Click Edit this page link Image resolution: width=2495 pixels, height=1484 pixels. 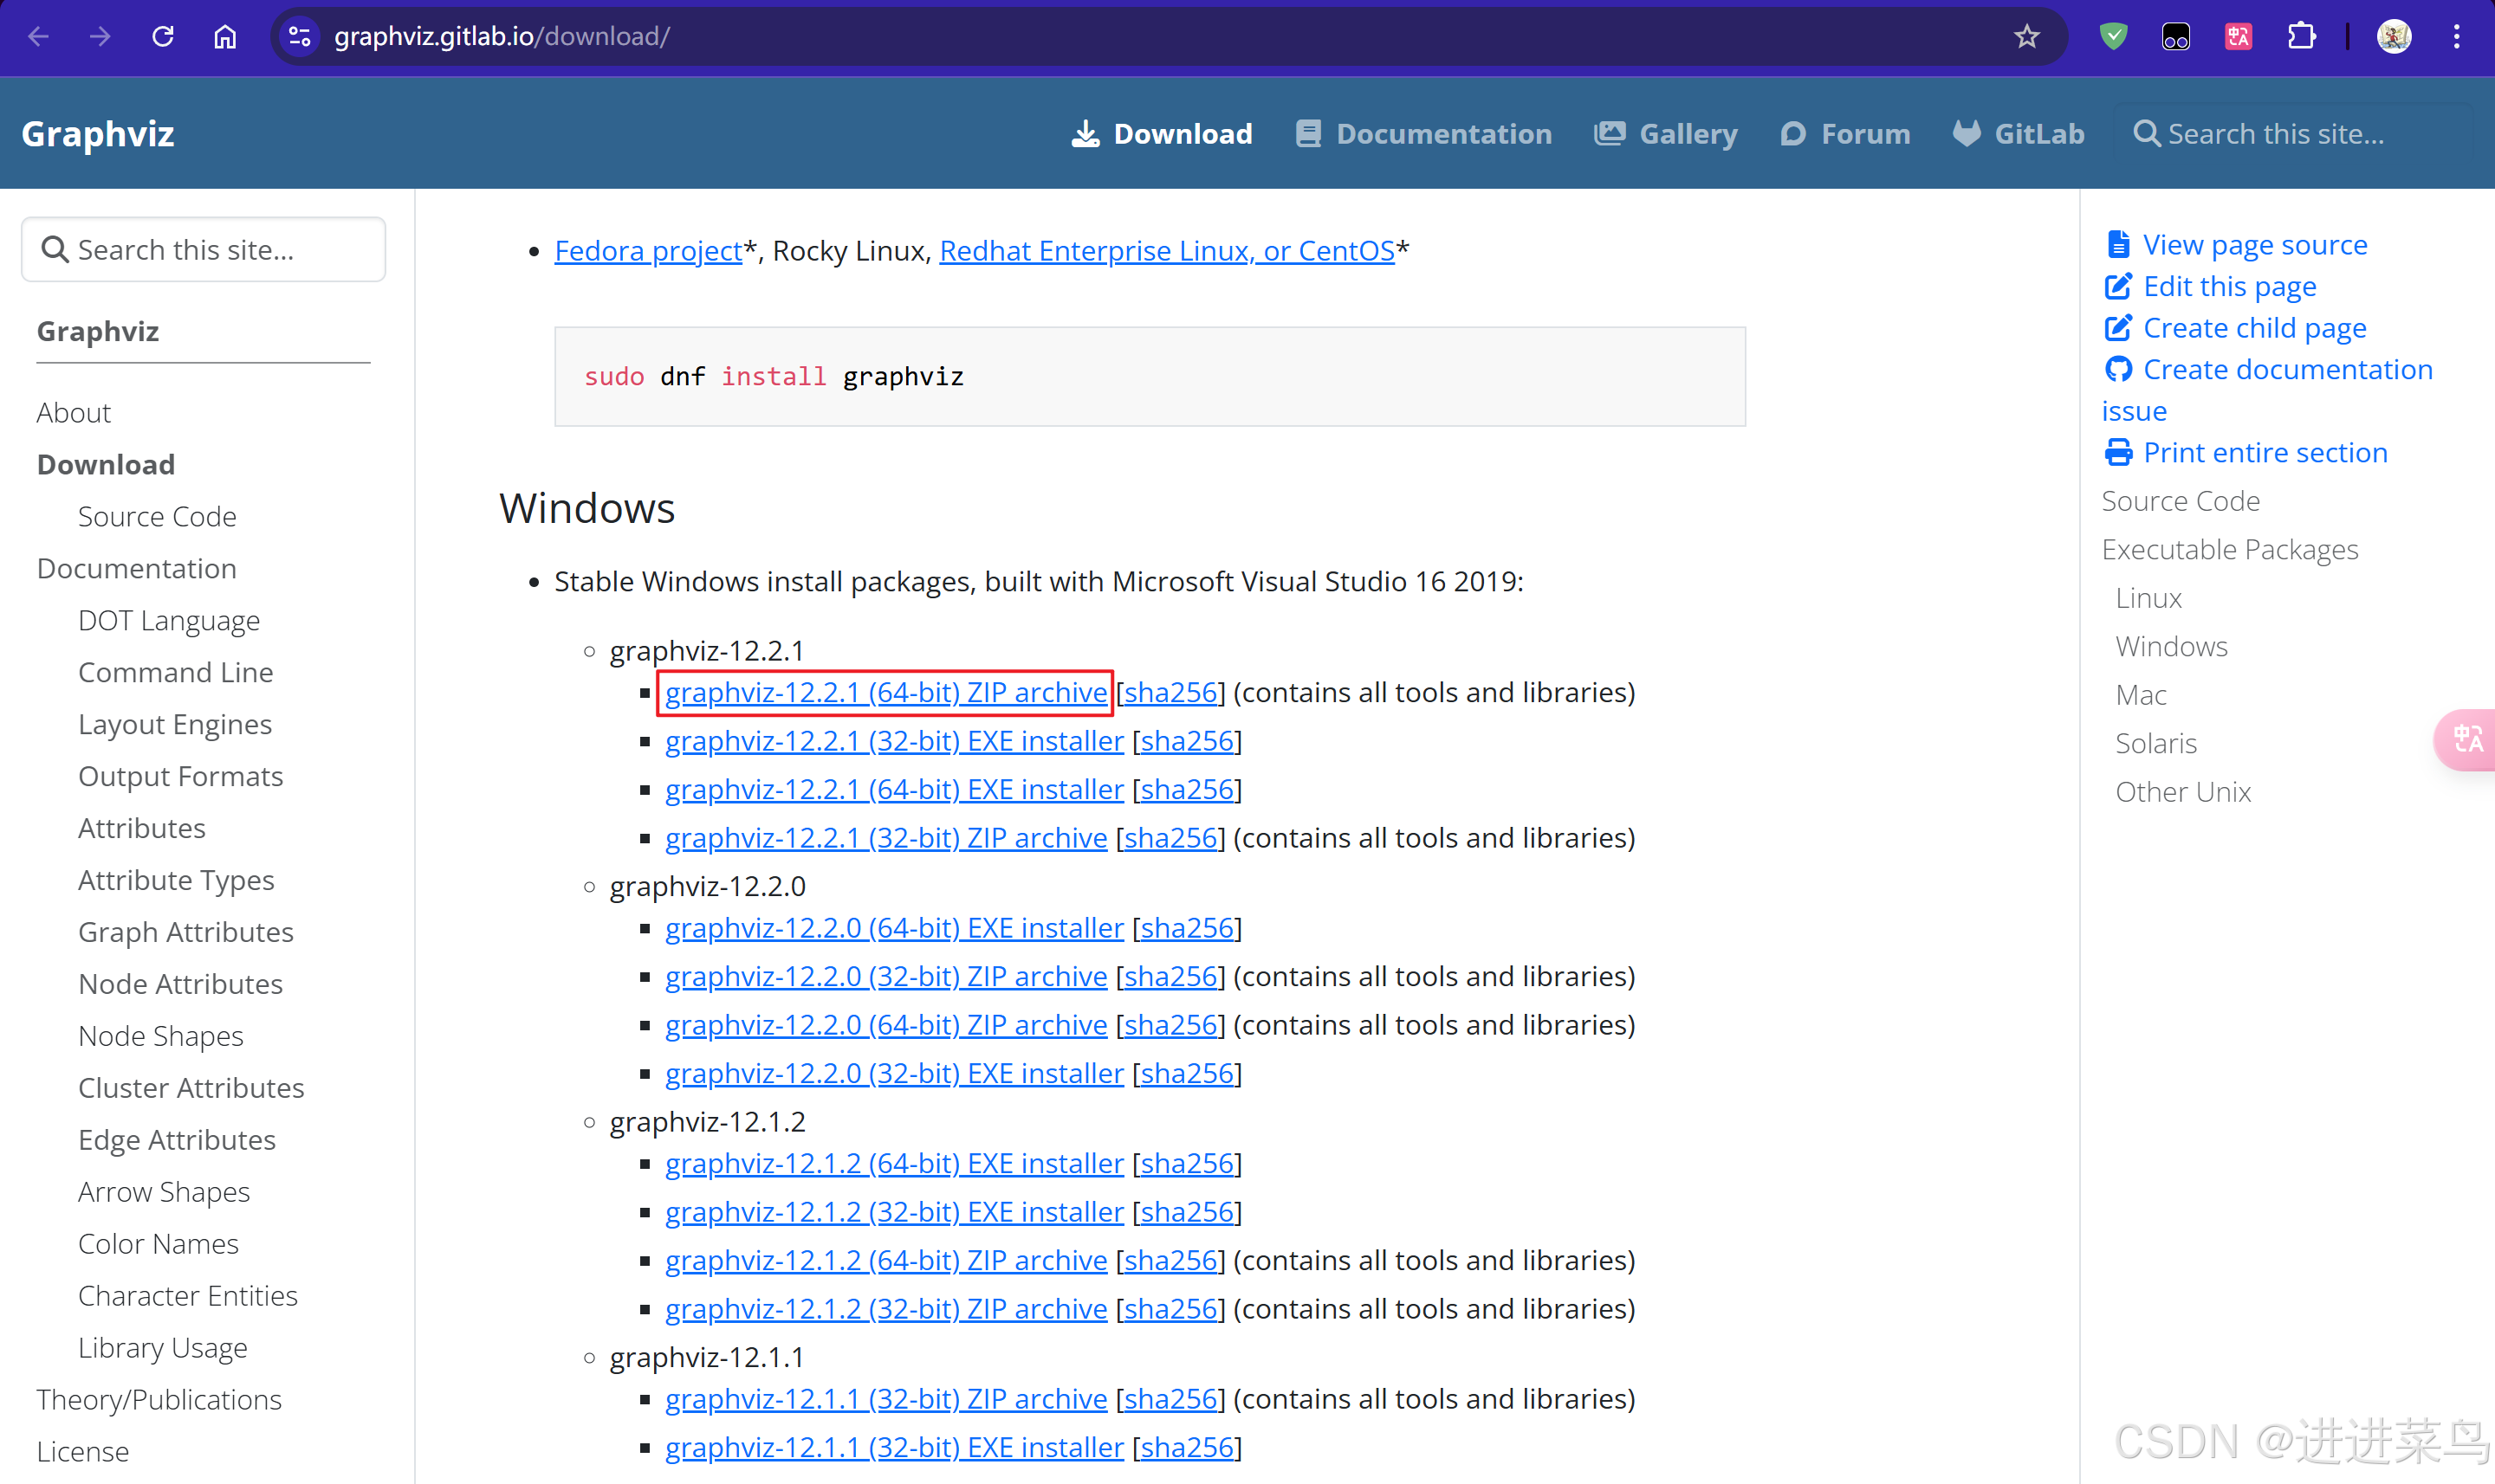pyautogui.click(x=2229, y=287)
